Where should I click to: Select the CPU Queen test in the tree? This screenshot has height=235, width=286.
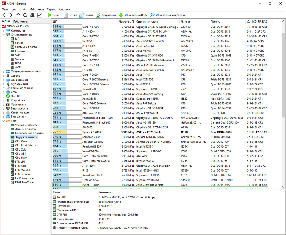tap(22, 141)
